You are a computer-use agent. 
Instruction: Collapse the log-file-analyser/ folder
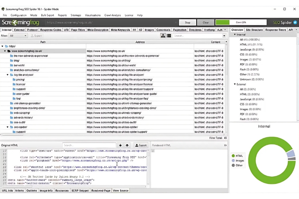8,75
